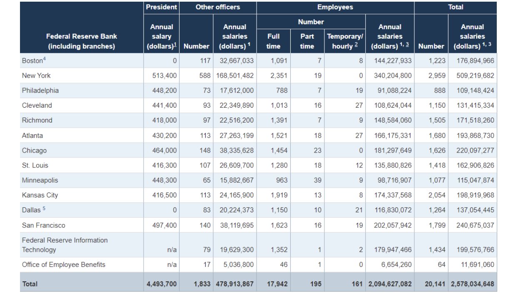The height and width of the screenshot is (303, 506).
Task: Select the St. Louis row label
Action: (35, 165)
